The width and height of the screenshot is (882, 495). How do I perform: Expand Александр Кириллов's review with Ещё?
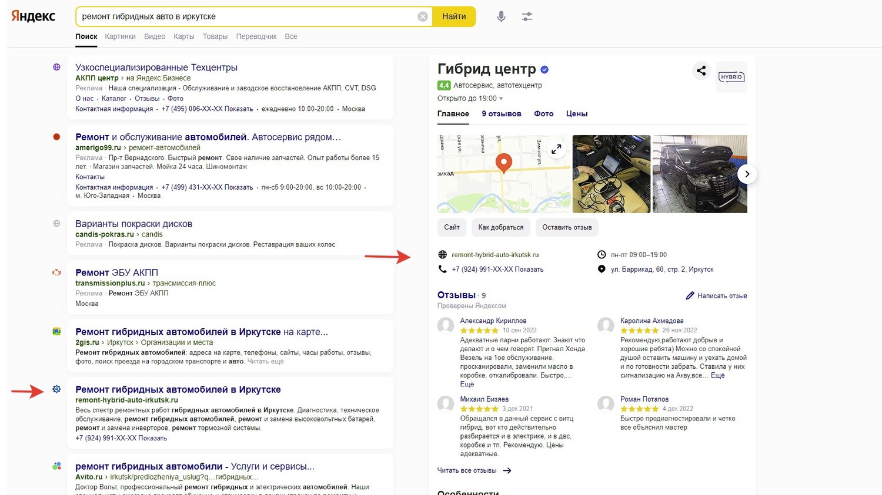coord(467,384)
